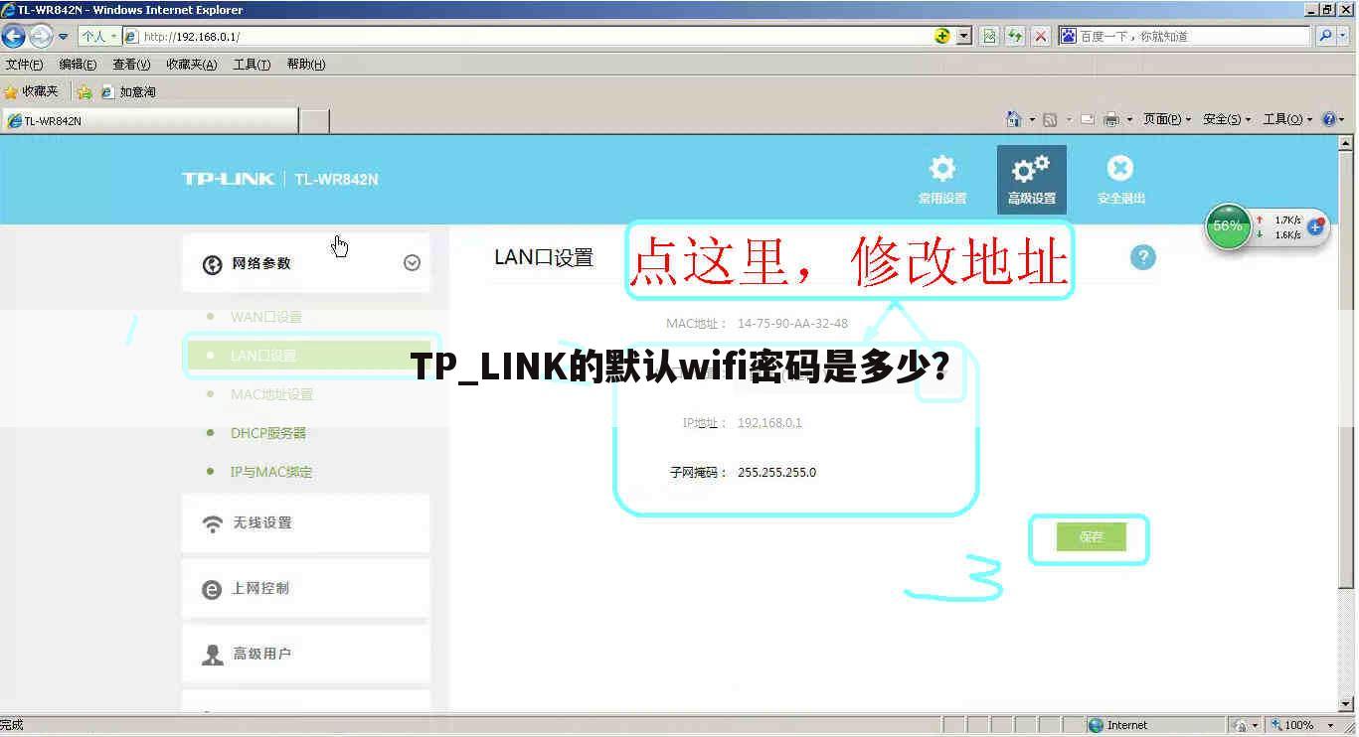Screen dimensions: 1359x737
Task: Click the printer icon in command bar
Action: 1111,119
